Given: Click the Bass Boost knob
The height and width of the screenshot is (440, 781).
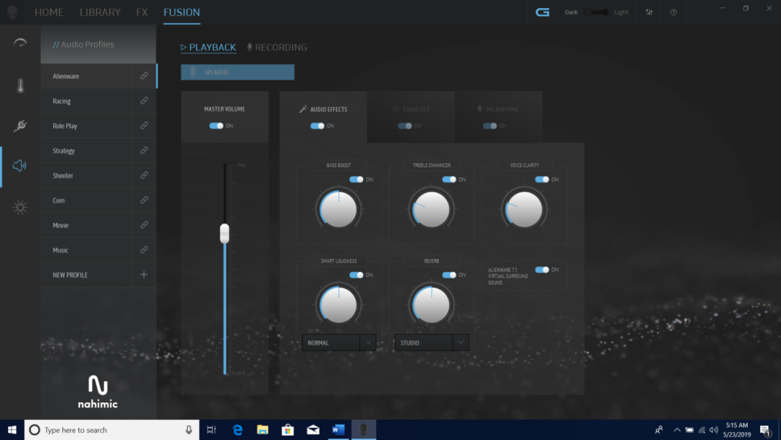Looking at the screenshot, I should [338, 209].
